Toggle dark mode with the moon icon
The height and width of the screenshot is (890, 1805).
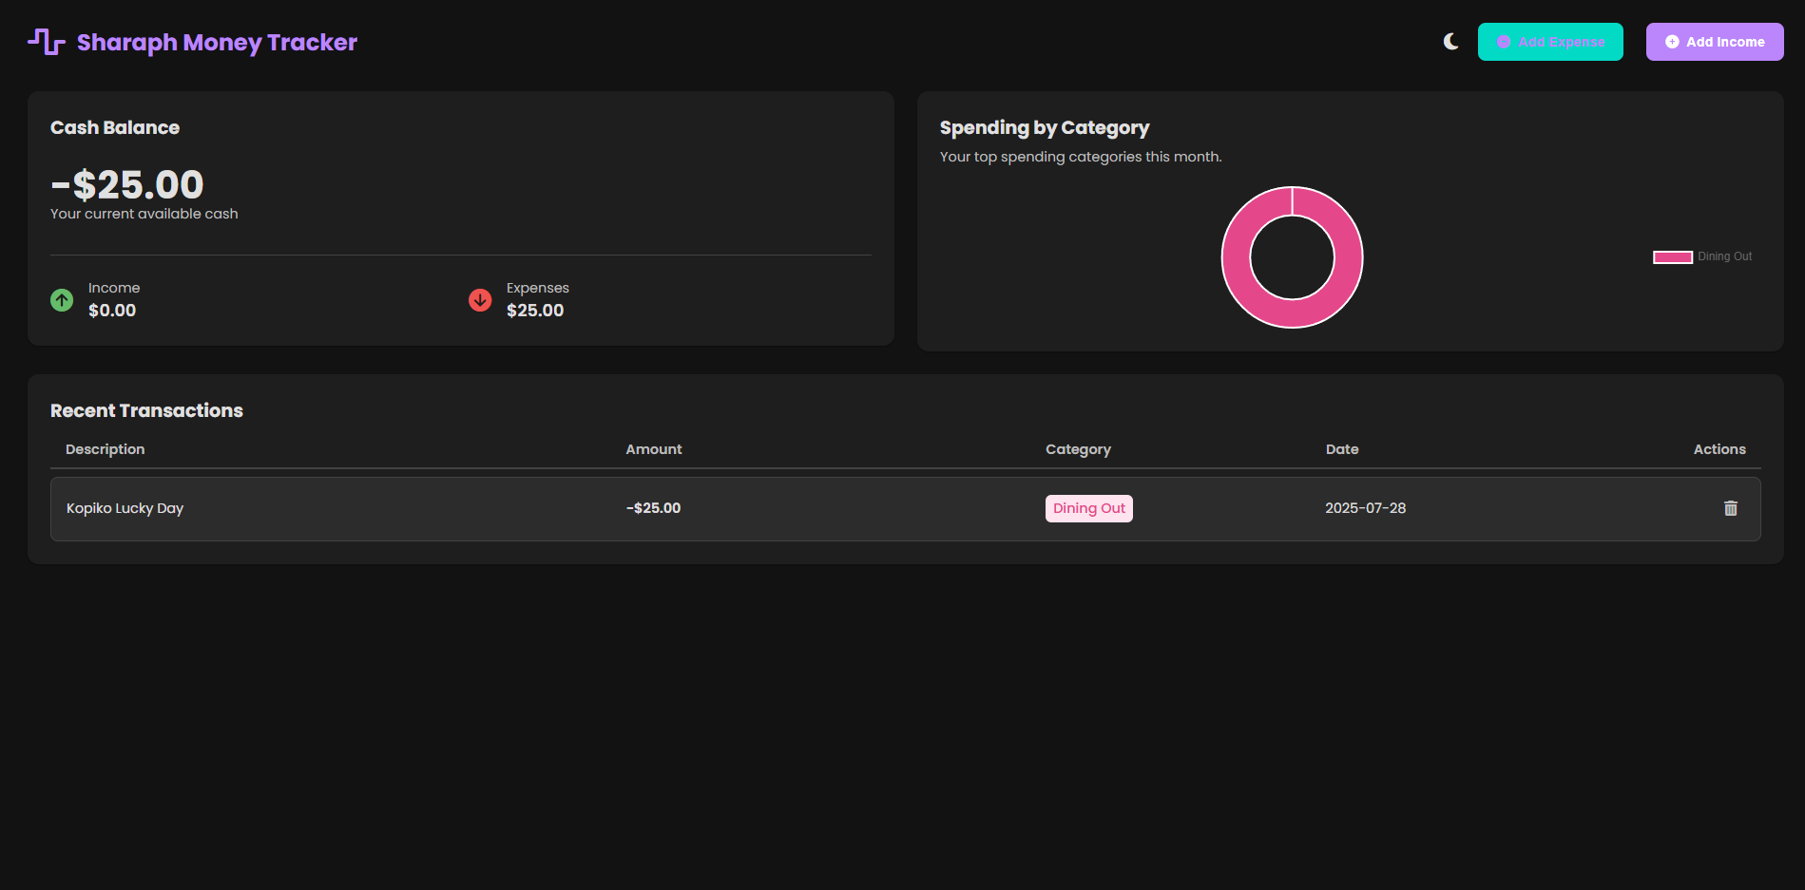point(1450,42)
